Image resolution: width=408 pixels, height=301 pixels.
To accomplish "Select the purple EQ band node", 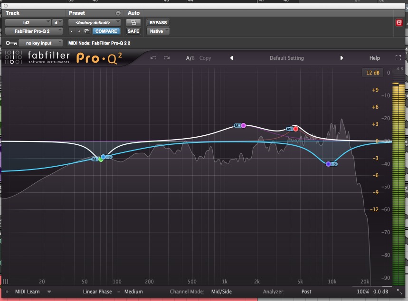I will pyautogui.click(x=243, y=126).
